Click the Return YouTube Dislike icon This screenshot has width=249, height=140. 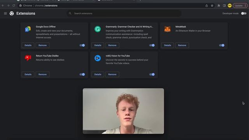point(28,58)
